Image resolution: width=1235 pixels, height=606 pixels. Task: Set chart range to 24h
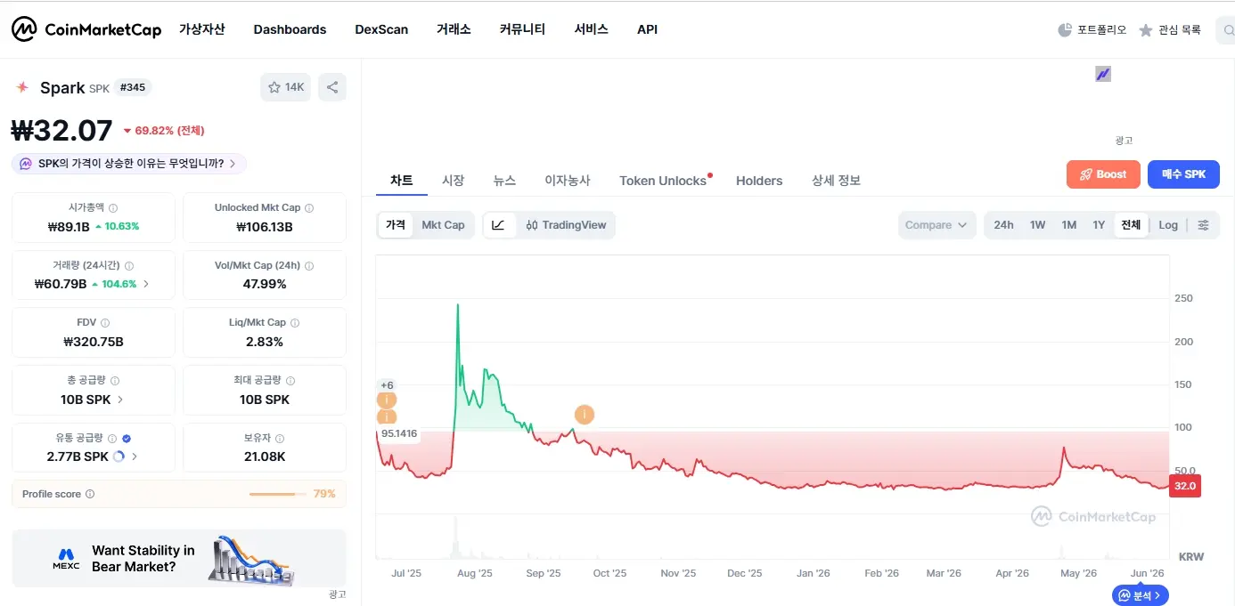click(1003, 225)
